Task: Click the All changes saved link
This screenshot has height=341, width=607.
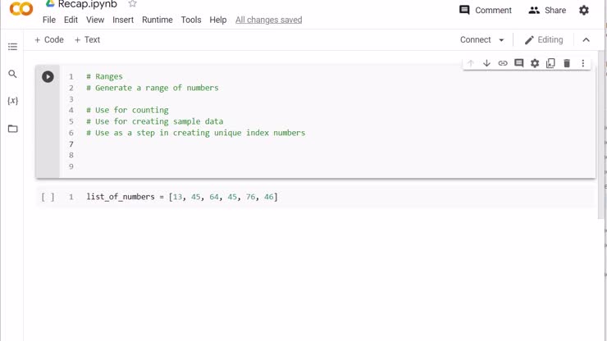Action: 269,20
